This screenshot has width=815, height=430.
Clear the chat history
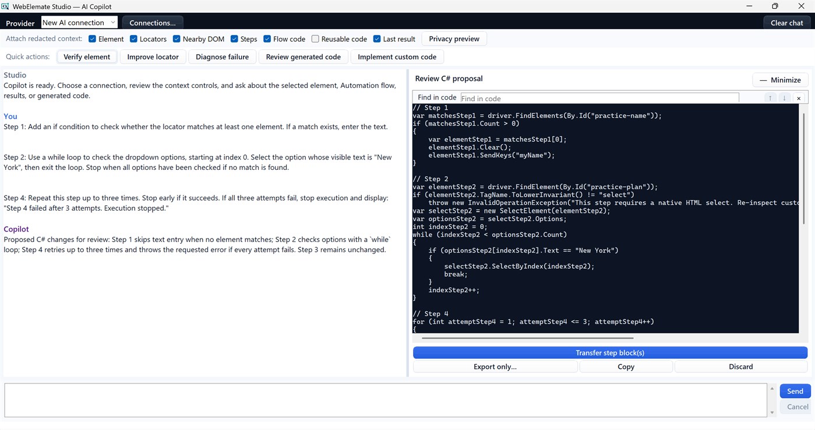[x=786, y=23]
